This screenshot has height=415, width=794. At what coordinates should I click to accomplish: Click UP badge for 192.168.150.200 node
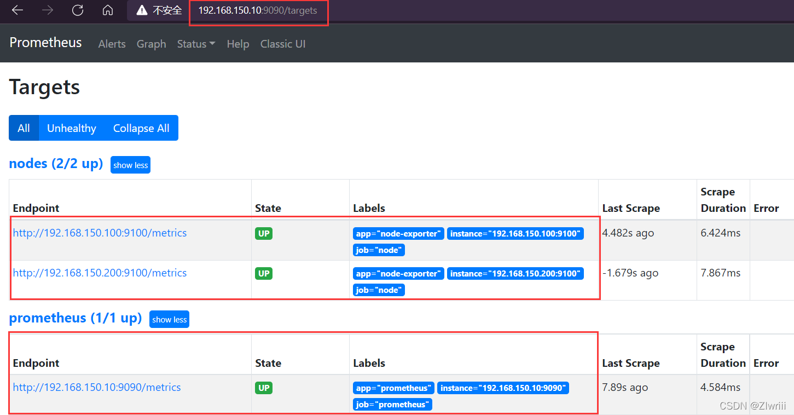coord(264,273)
